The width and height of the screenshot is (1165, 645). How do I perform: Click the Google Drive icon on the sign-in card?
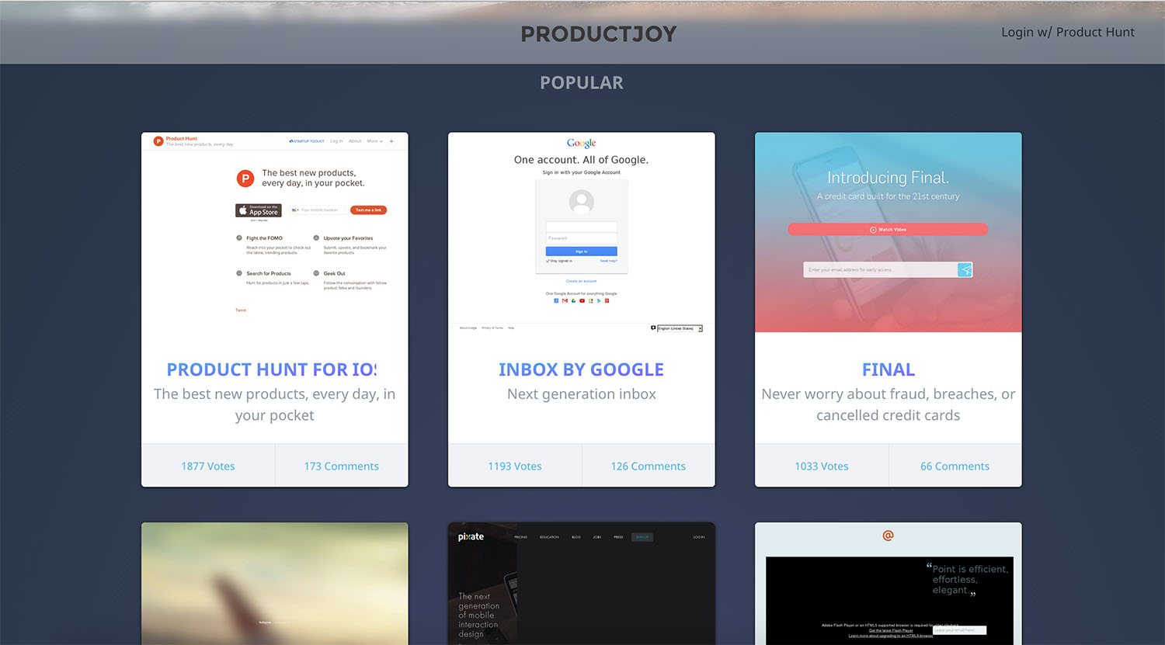click(x=573, y=300)
